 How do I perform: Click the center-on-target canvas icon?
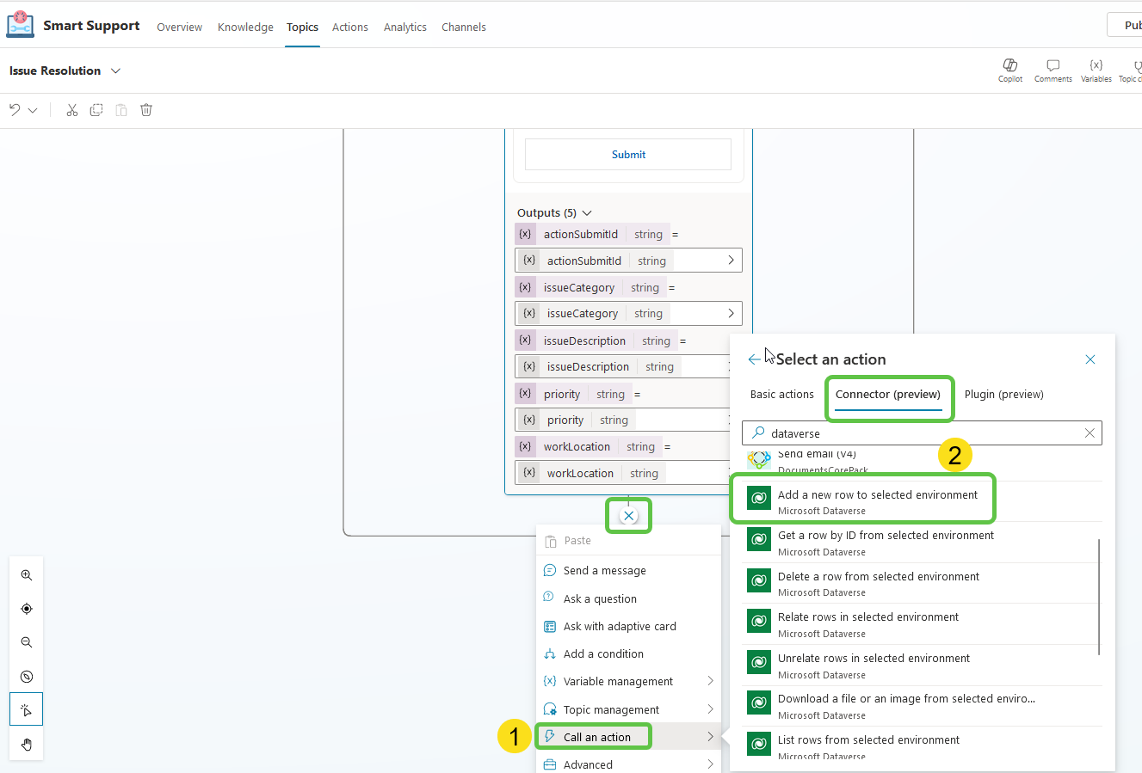26,608
